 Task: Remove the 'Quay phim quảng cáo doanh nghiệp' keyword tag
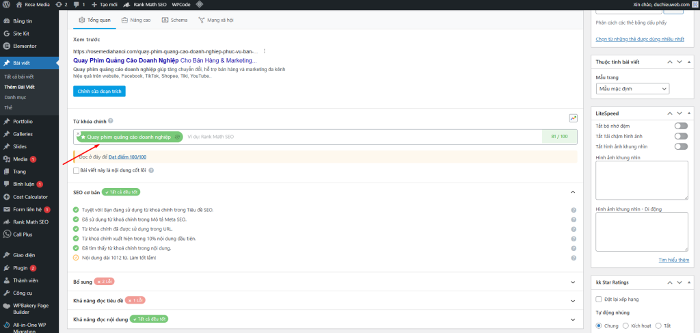79,133
